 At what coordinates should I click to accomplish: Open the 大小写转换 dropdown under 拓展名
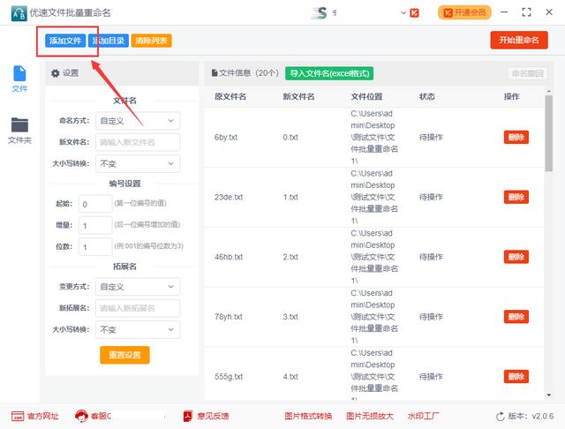[138, 329]
